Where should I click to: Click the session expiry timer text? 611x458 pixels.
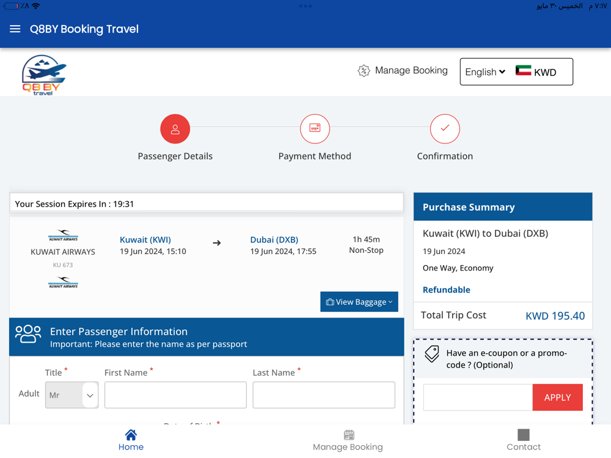[x=75, y=204]
